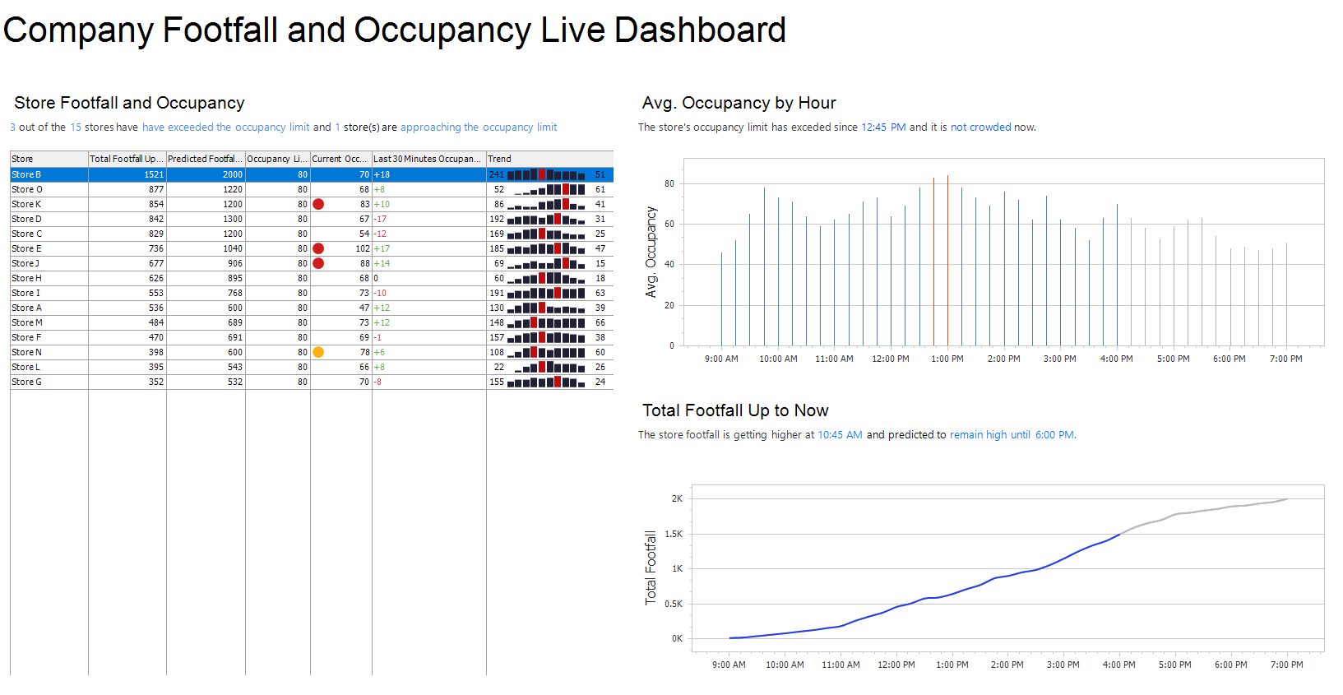Click the '6:00 PM.' highlighted prediction time
1343x695 pixels.
coord(1056,435)
